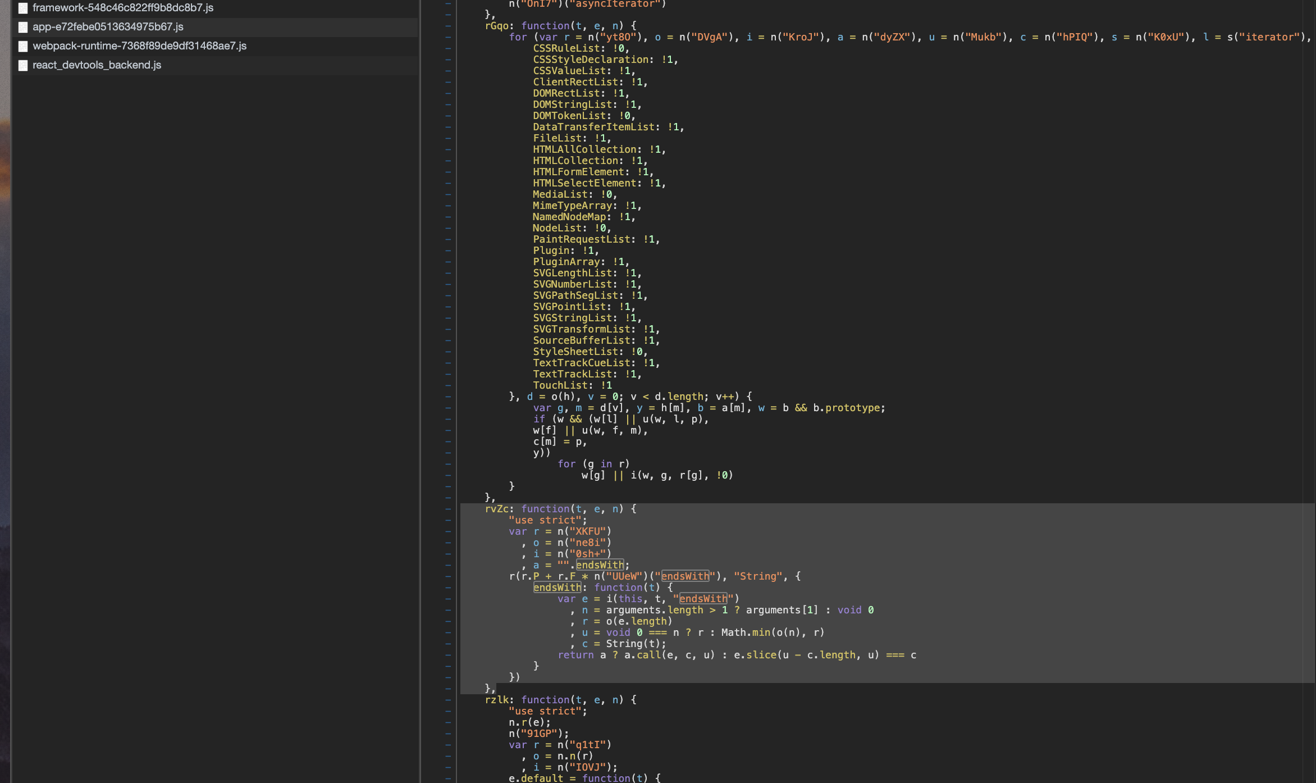
Task: Open webpack-runtime-7368f89de9df31468ae7.js in the editor
Action: [x=139, y=45]
